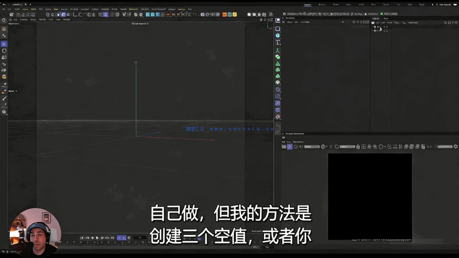The height and width of the screenshot is (258, 459).
Task: Click the heart-shaped icon in render view toolbar
Action: coord(296,147)
